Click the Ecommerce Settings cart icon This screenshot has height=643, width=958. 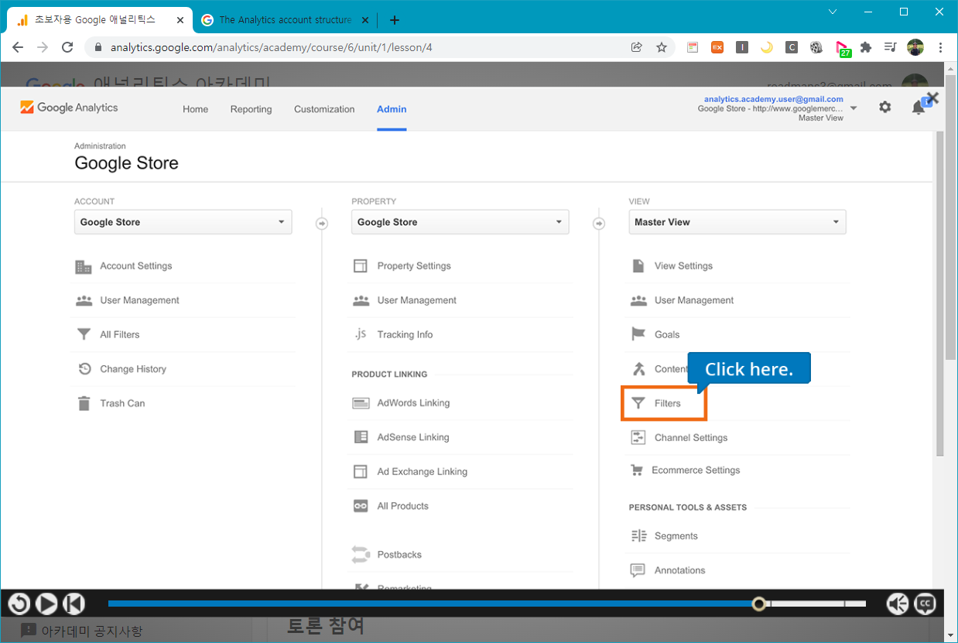[x=638, y=470]
